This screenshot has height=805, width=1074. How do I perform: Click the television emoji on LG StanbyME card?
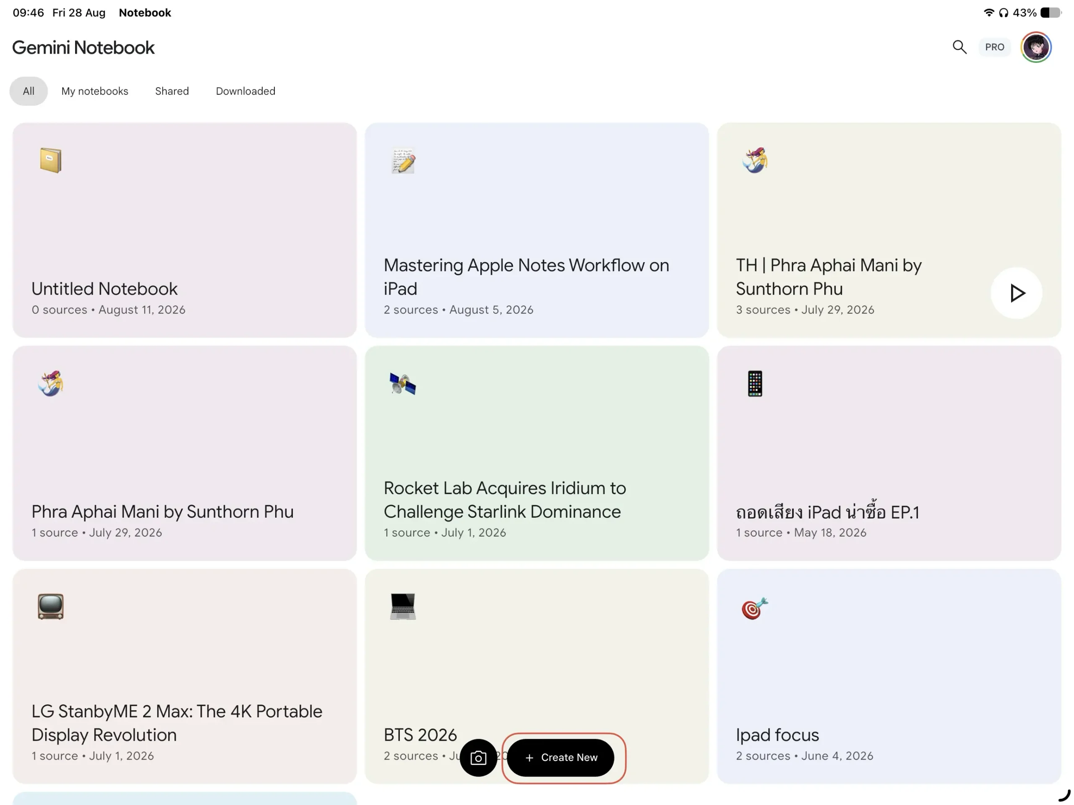50,607
